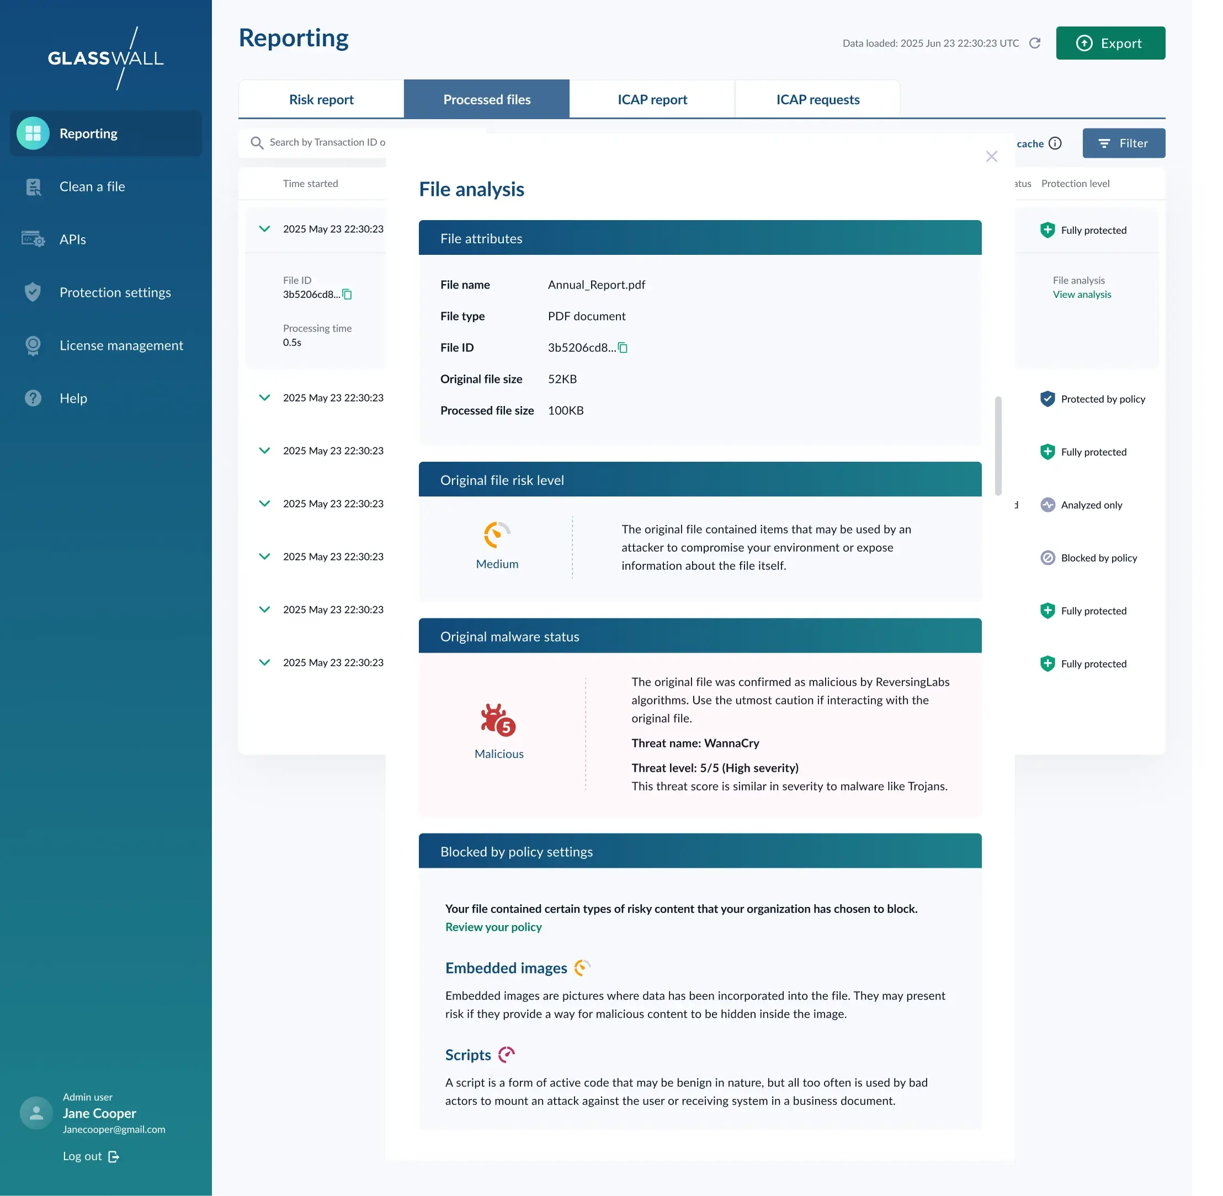Open the ICAP report tab

[651, 99]
